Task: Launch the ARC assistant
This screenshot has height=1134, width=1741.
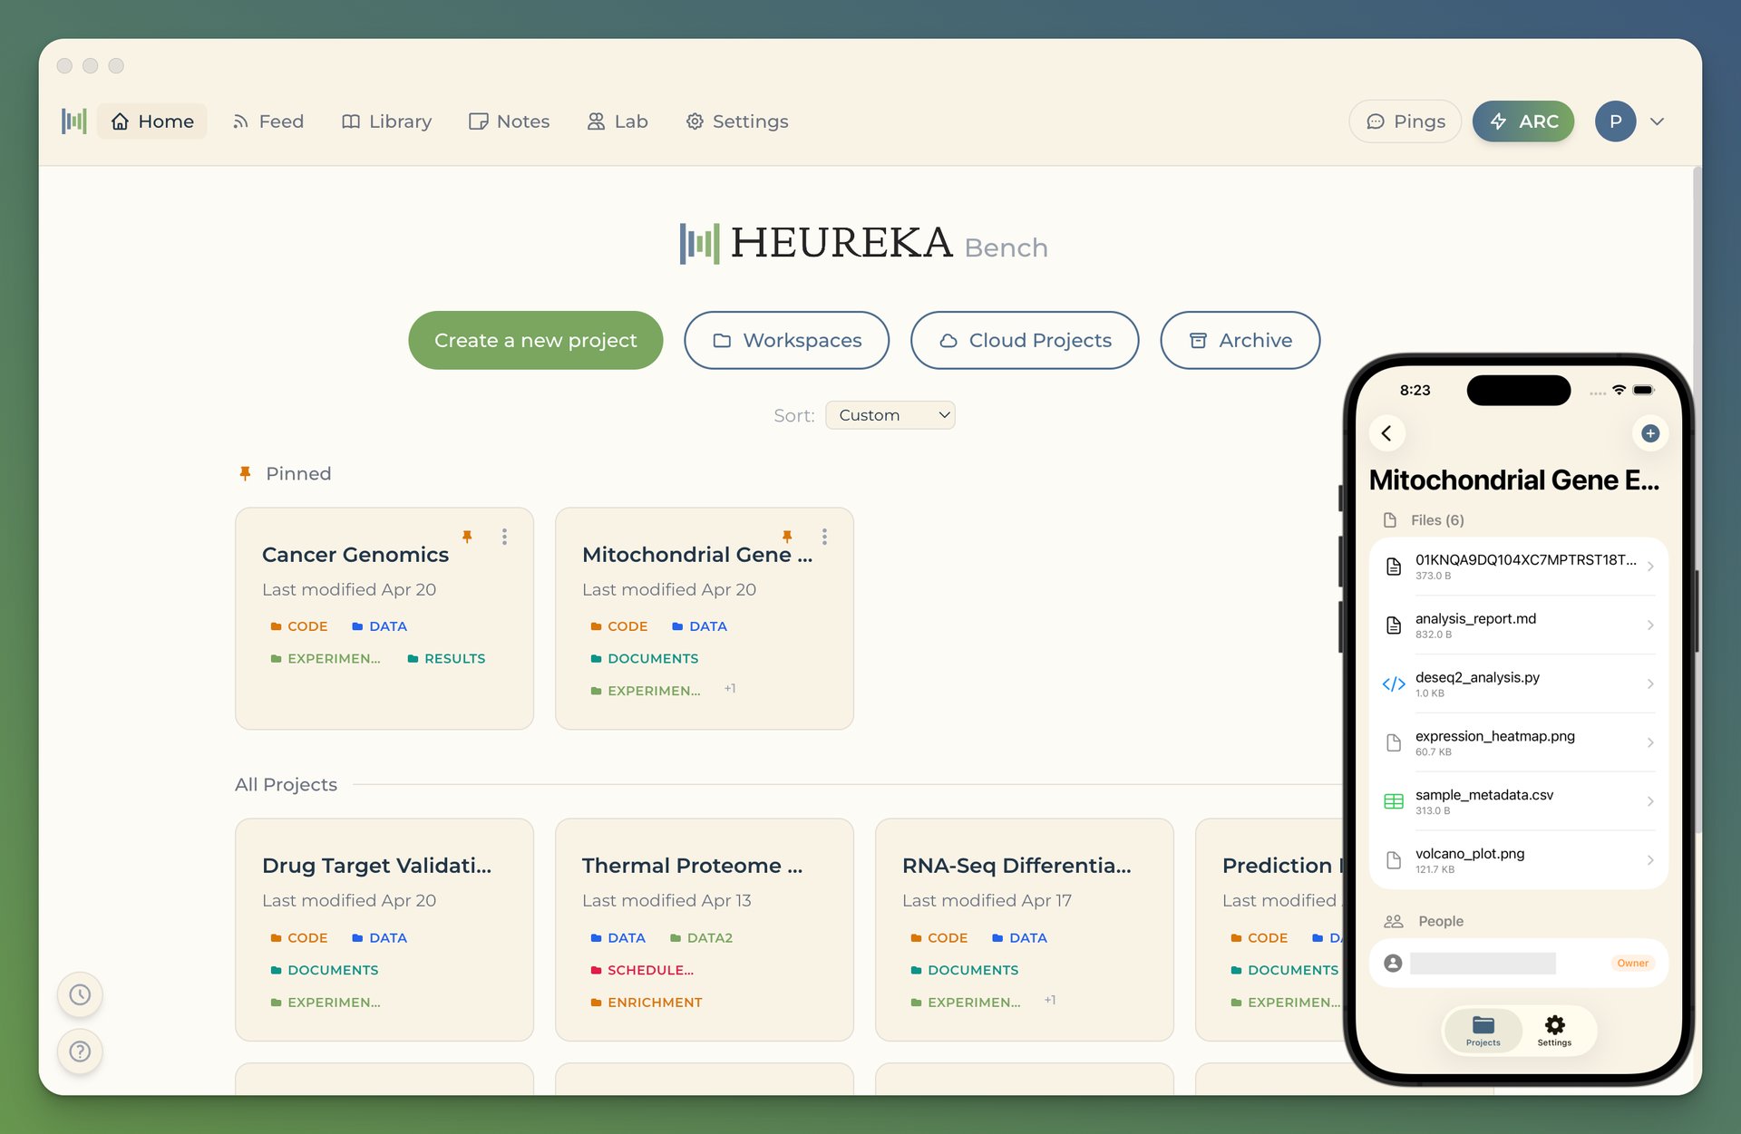Action: point(1523,121)
